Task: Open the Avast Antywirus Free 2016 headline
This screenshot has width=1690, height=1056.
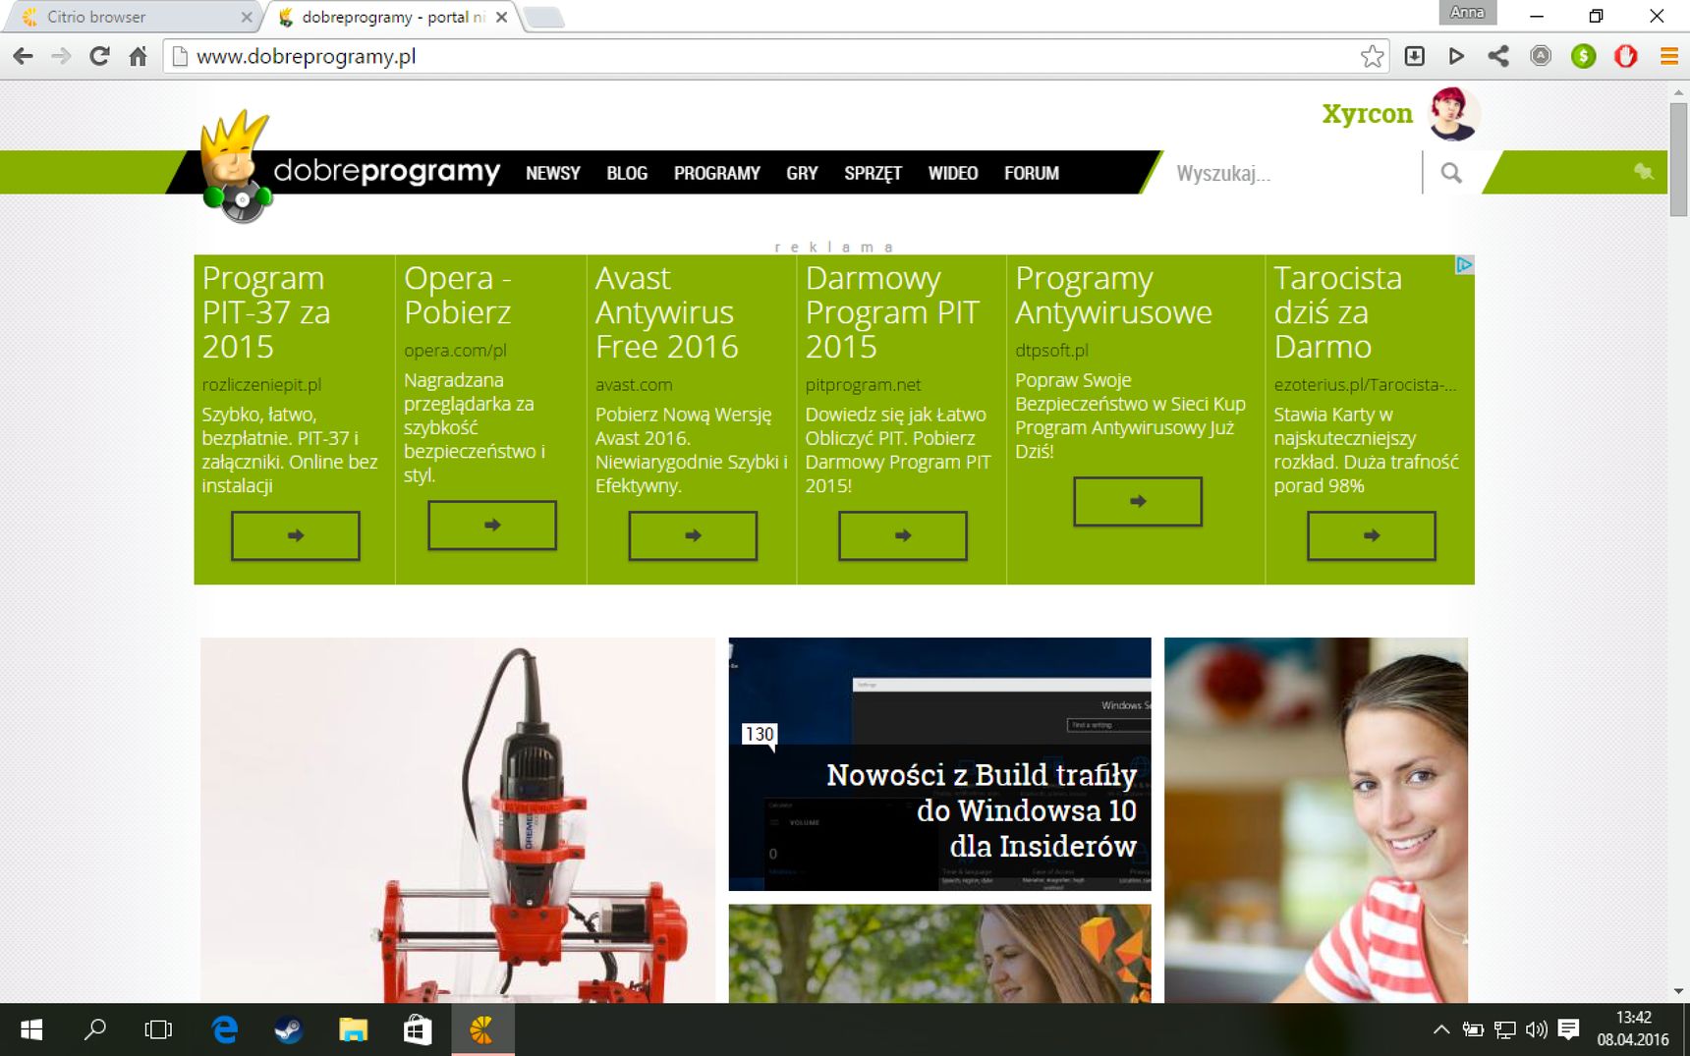Action: [x=666, y=312]
